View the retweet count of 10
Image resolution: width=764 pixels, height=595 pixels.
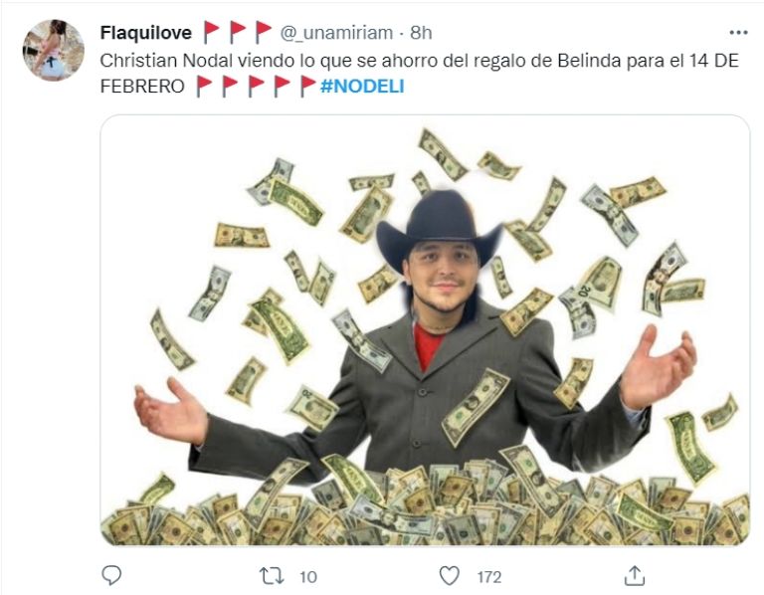(x=308, y=577)
